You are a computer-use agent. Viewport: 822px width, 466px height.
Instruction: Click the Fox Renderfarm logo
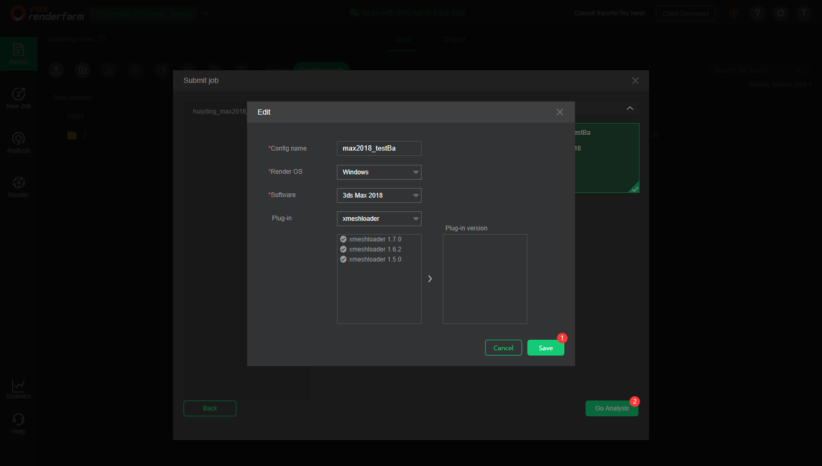point(47,13)
